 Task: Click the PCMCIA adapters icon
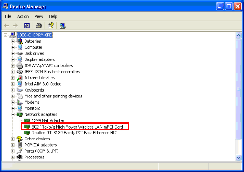point(20,145)
